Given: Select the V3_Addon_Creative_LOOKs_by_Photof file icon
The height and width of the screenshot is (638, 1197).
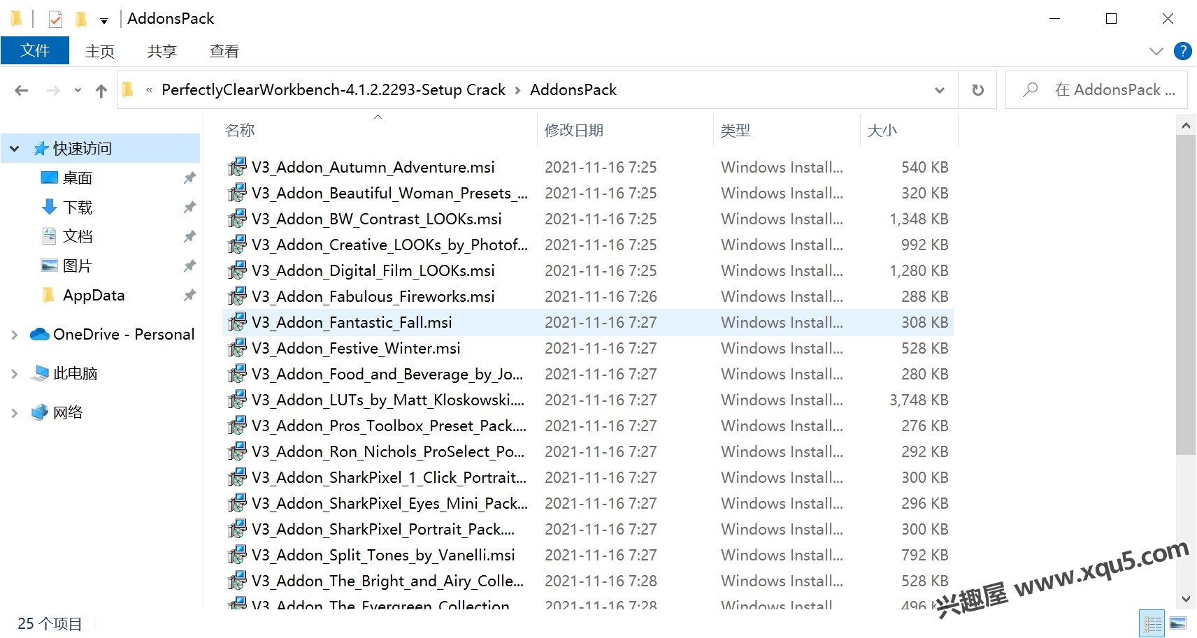Looking at the screenshot, I should [237, 245].
